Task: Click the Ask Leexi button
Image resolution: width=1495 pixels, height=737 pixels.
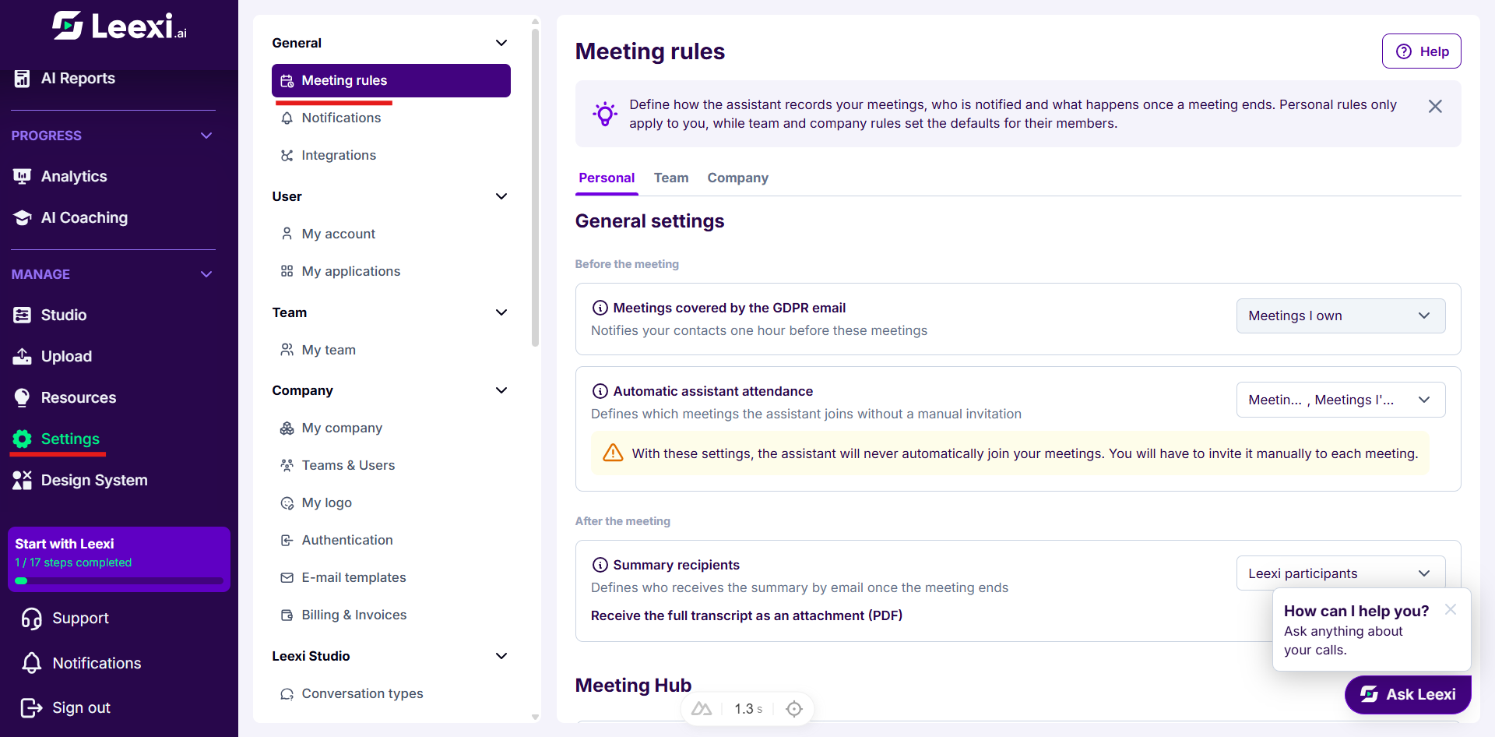Action: (x=1407, y=695)
